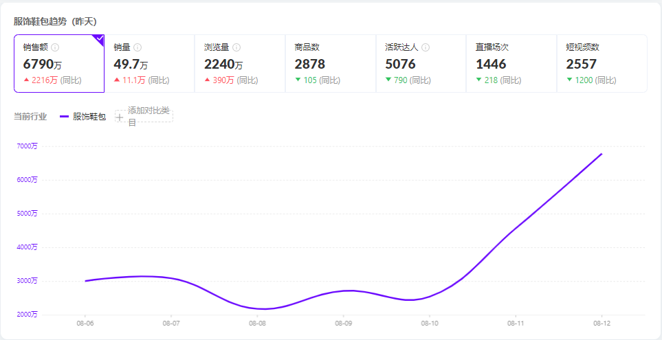Click the 08-08 label on the x-axis
This screenshot has width=662, height=340.
(x=257, y=323)
